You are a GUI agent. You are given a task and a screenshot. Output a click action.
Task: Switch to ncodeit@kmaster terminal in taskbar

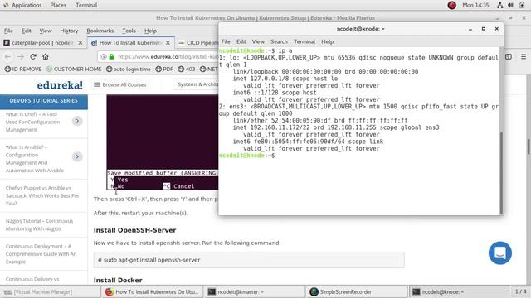pos(255,291)
